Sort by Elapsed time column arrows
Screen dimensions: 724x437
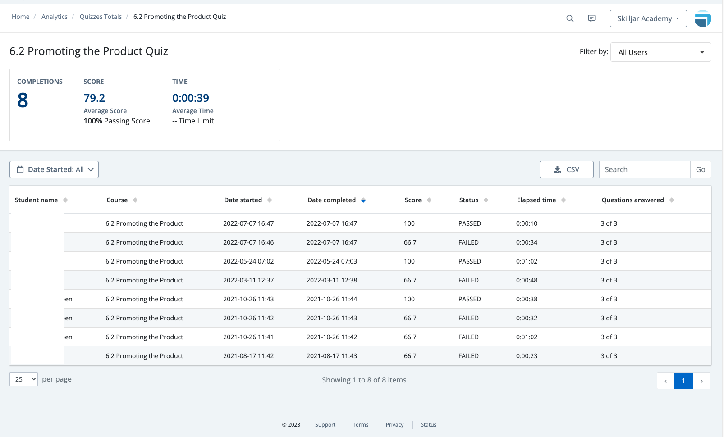[x=564, y=200]
